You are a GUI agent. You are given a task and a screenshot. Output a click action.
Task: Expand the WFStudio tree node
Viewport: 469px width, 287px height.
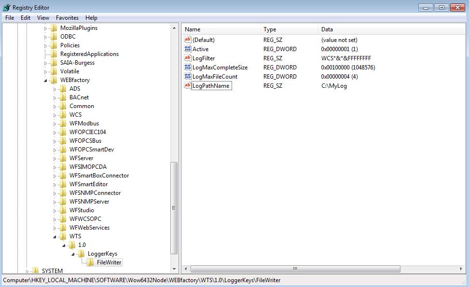(55, 210)
